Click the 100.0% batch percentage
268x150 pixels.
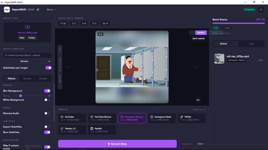260,20
